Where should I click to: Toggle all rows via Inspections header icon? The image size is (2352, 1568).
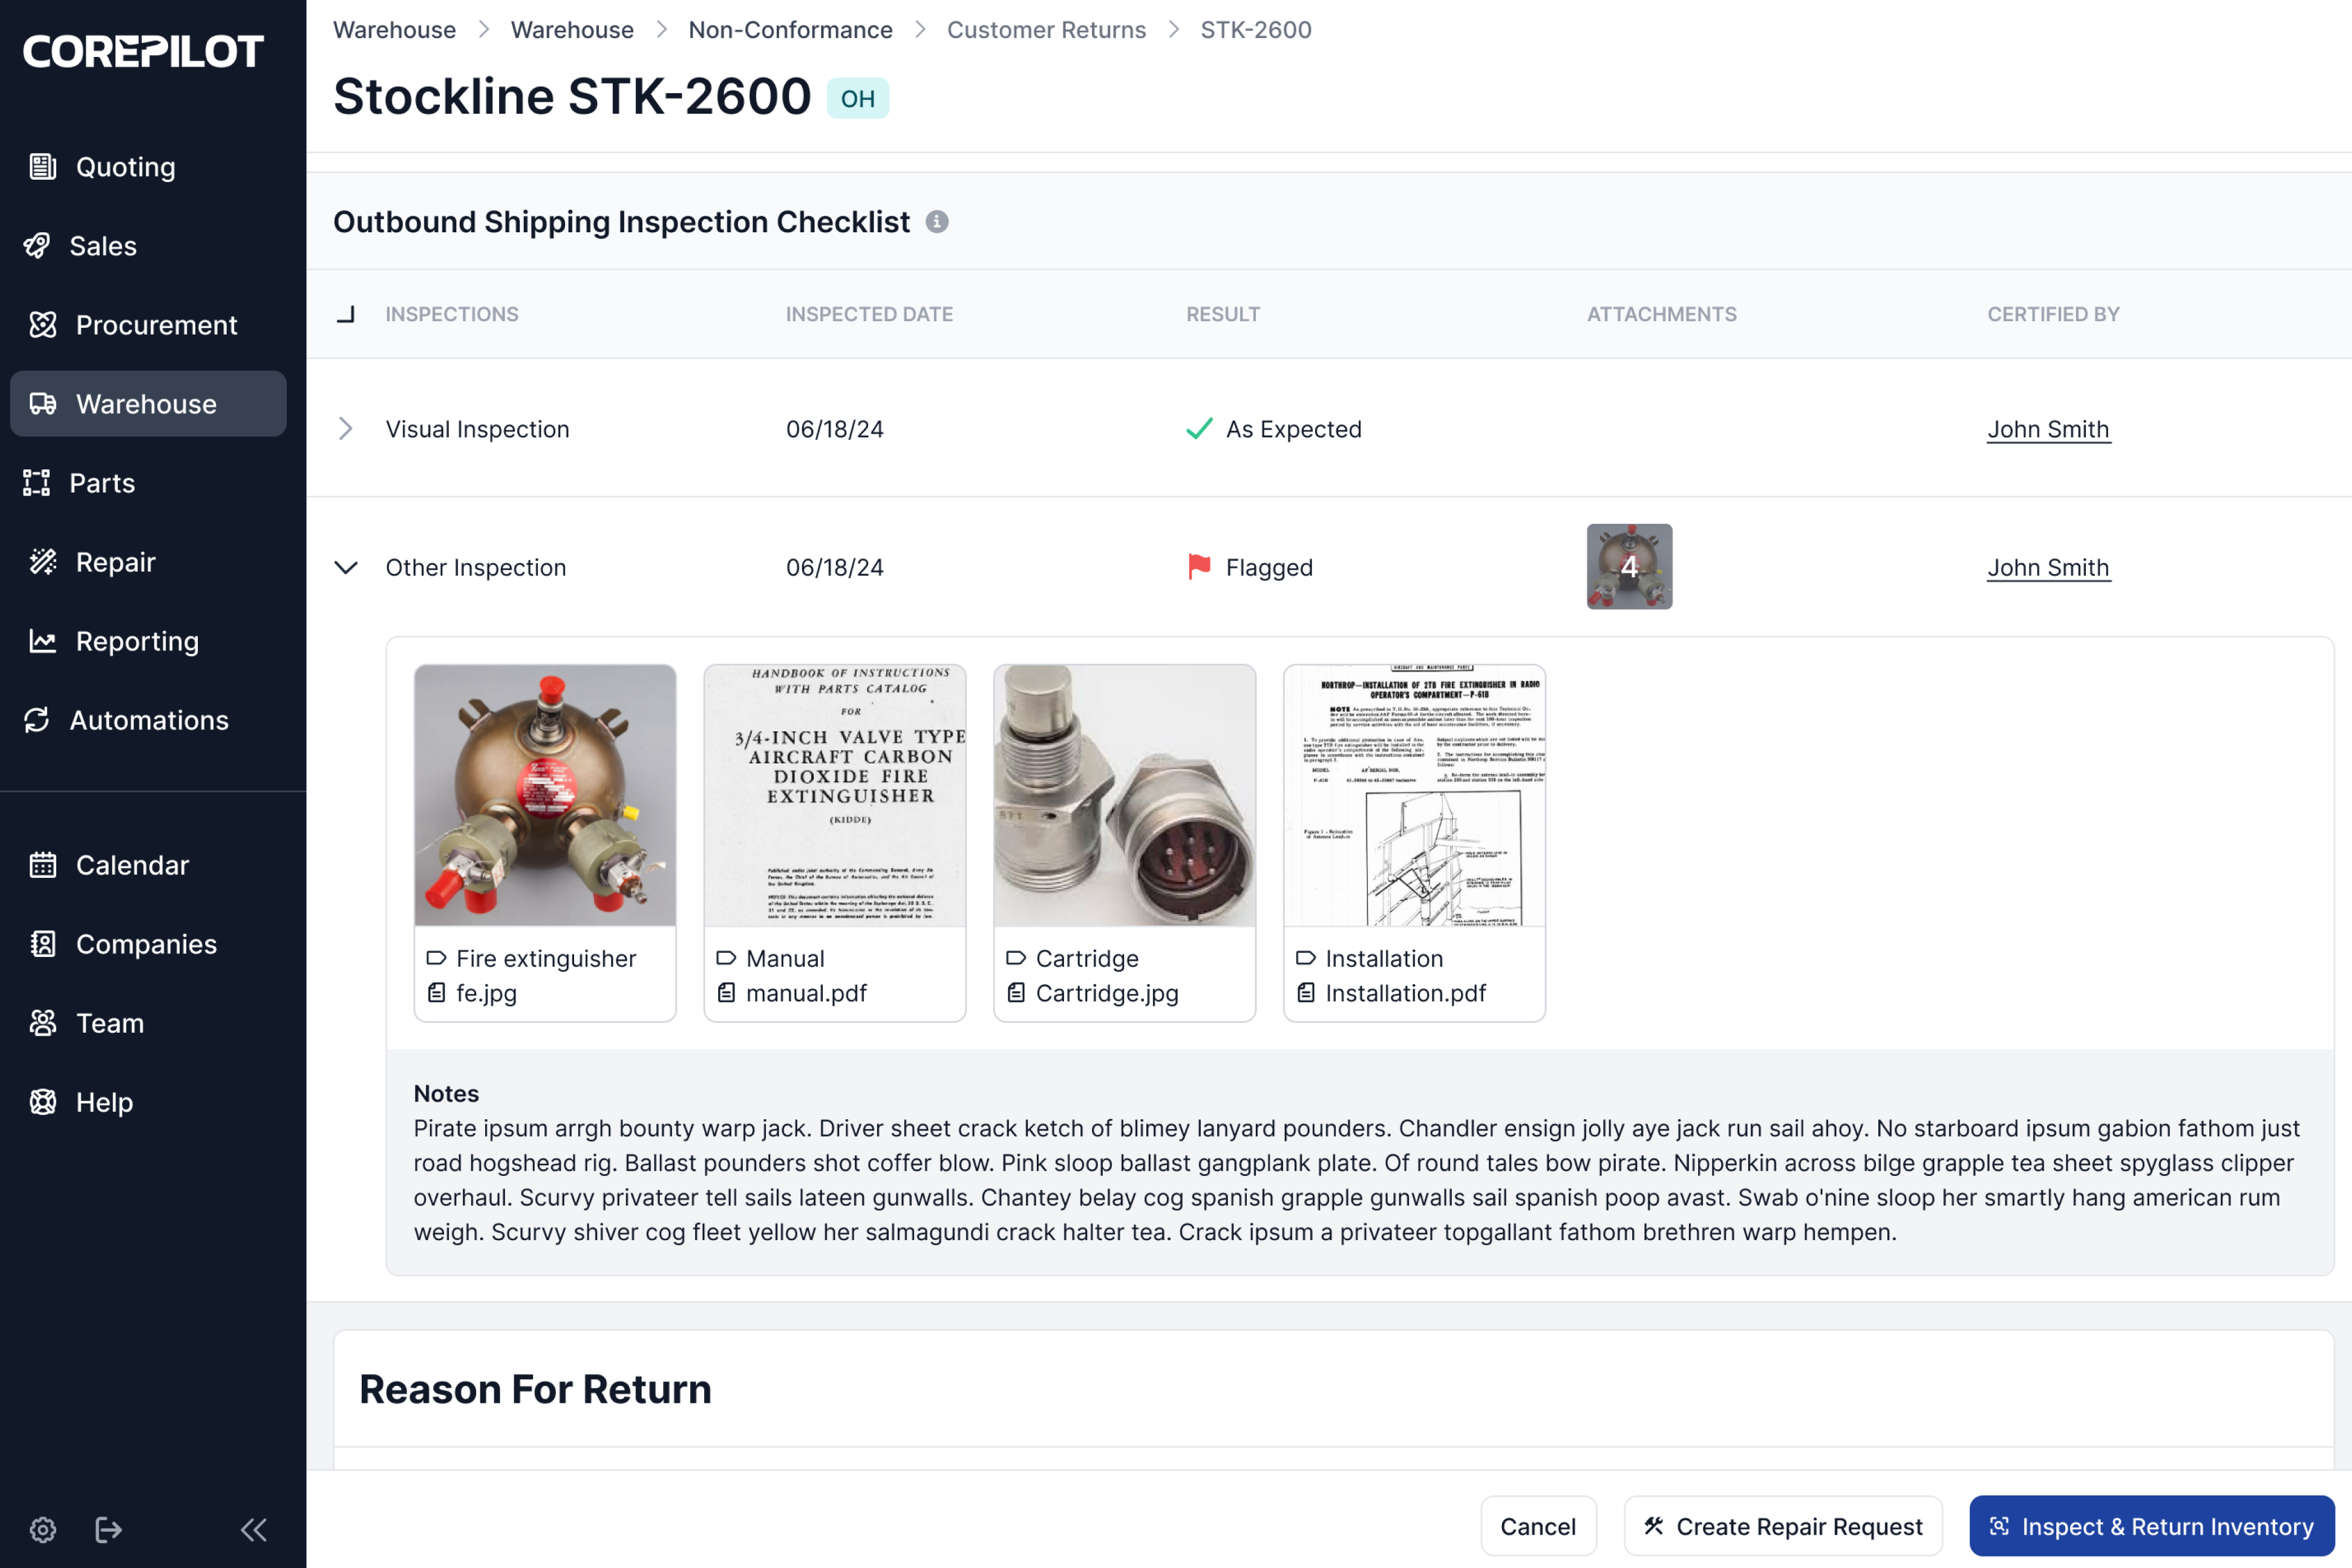(346, 314)
